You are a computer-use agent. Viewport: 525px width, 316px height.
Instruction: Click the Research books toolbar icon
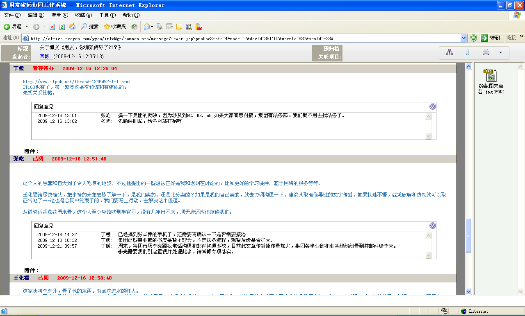(189, 27)
